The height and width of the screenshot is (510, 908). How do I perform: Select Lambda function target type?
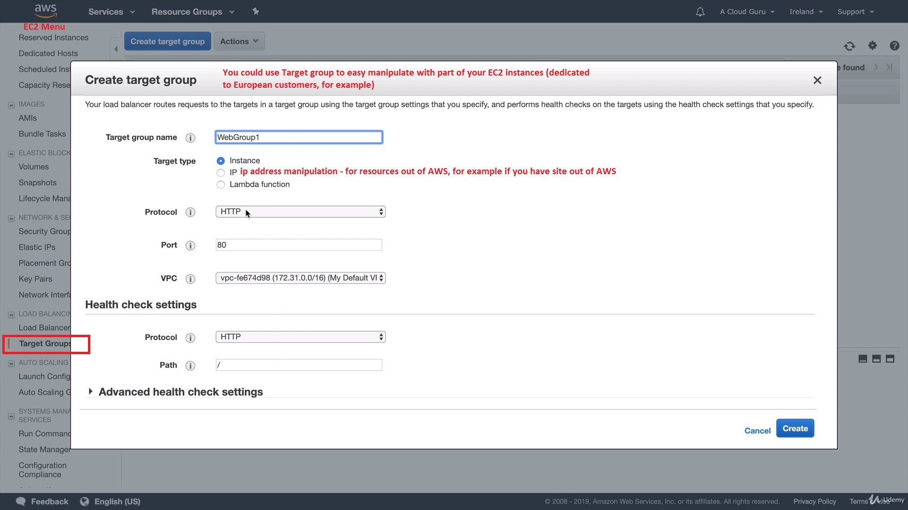pyautogui.click(x=220, y=185)
